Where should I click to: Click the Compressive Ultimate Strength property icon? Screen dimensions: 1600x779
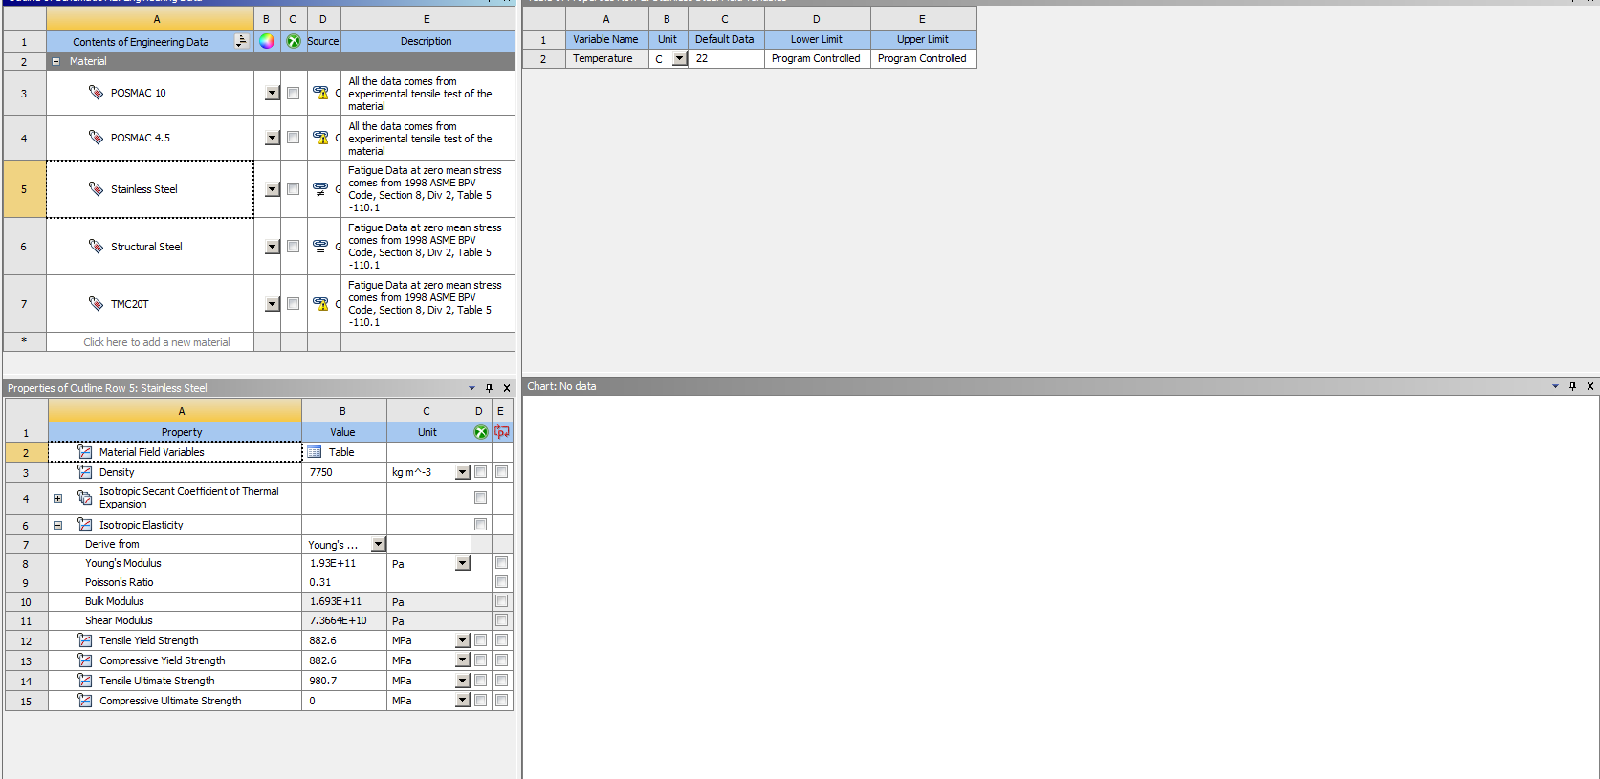85,701
